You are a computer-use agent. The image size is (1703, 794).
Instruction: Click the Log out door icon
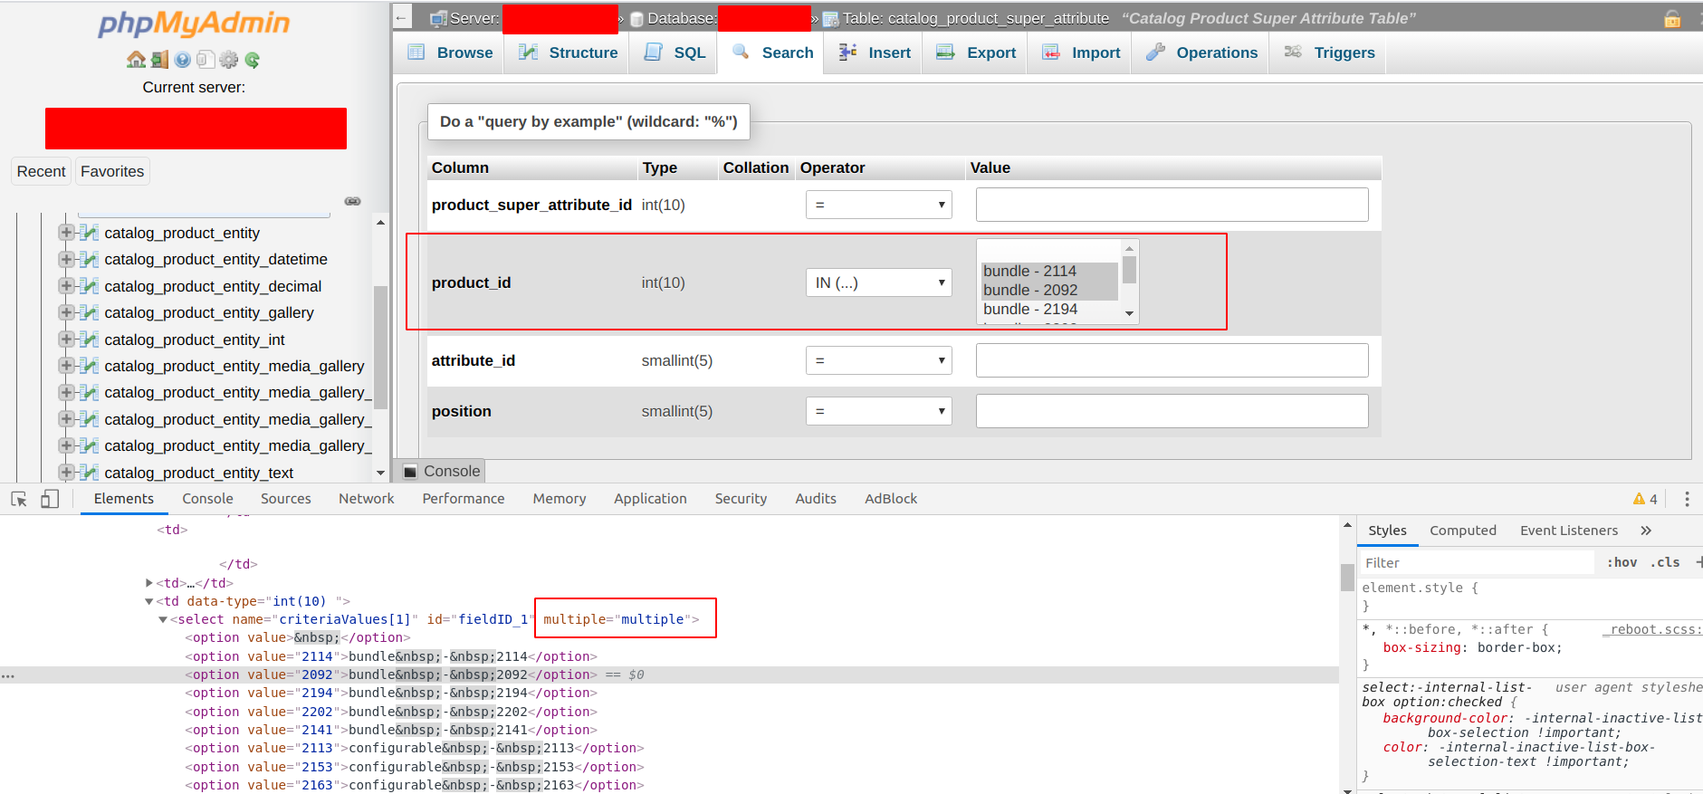point(159,60)
